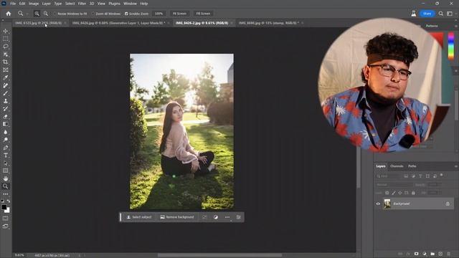Select the Path Selection tool
This screenshot has width=459, height=258.
tap(5, 163)
